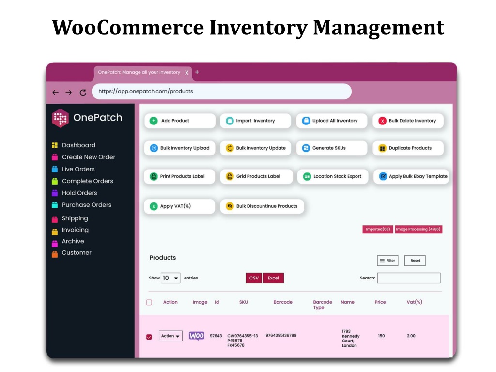Click the Id value 97643
The height and width of the screenshot is (372, 496).
click(216, 336)
